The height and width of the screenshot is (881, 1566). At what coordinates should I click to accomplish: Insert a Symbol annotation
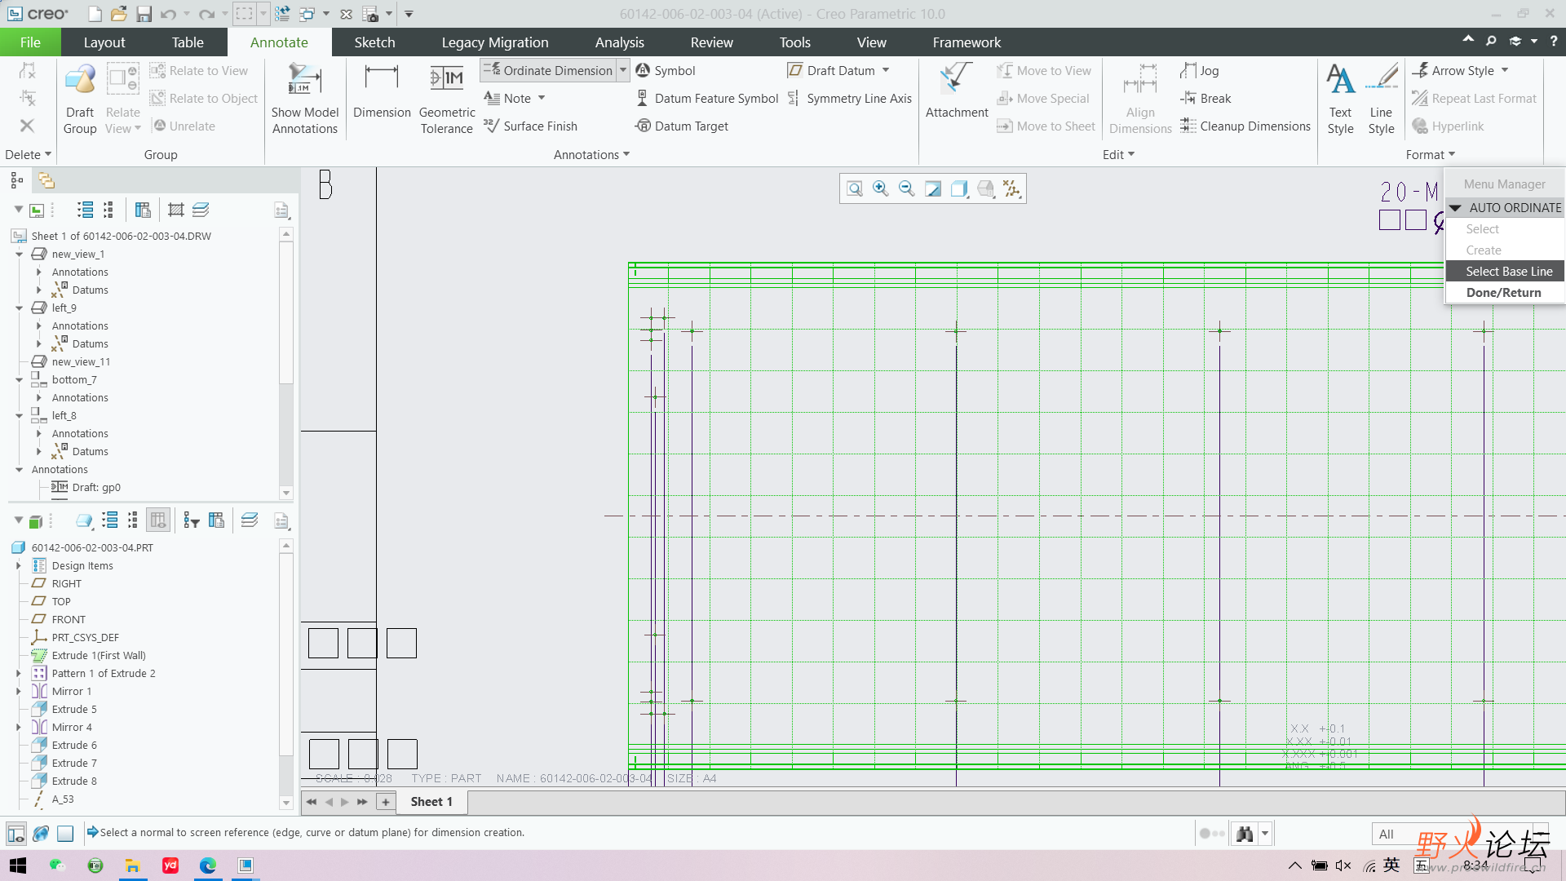pos(666,71)
